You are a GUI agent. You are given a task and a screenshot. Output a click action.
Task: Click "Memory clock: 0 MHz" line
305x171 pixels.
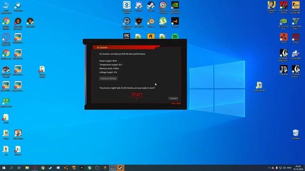pos(109,68)
